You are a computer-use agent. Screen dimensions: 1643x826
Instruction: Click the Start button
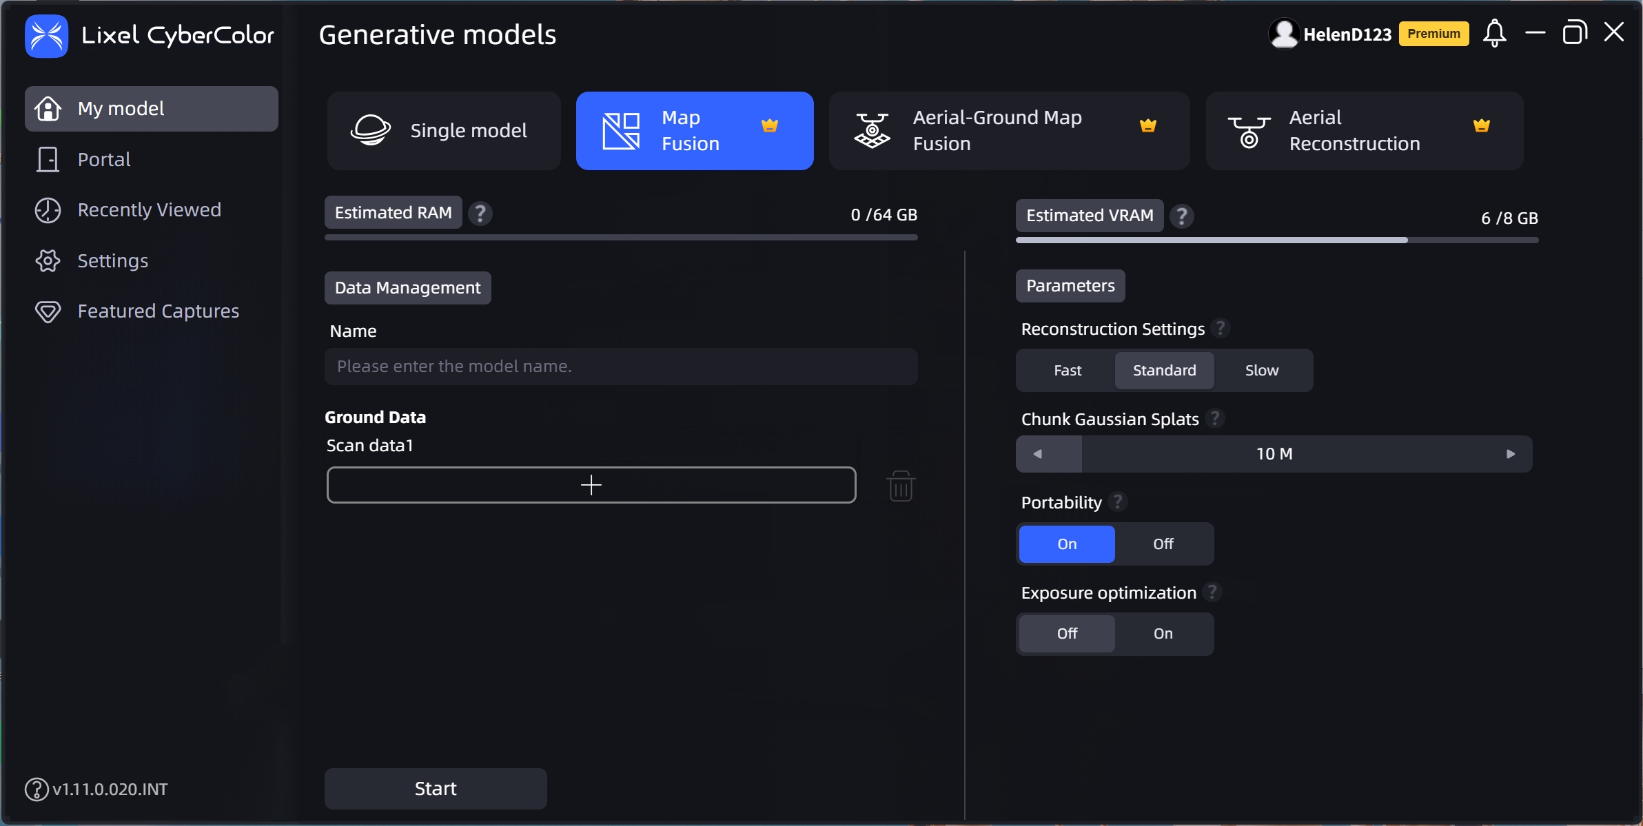[436, 789]
